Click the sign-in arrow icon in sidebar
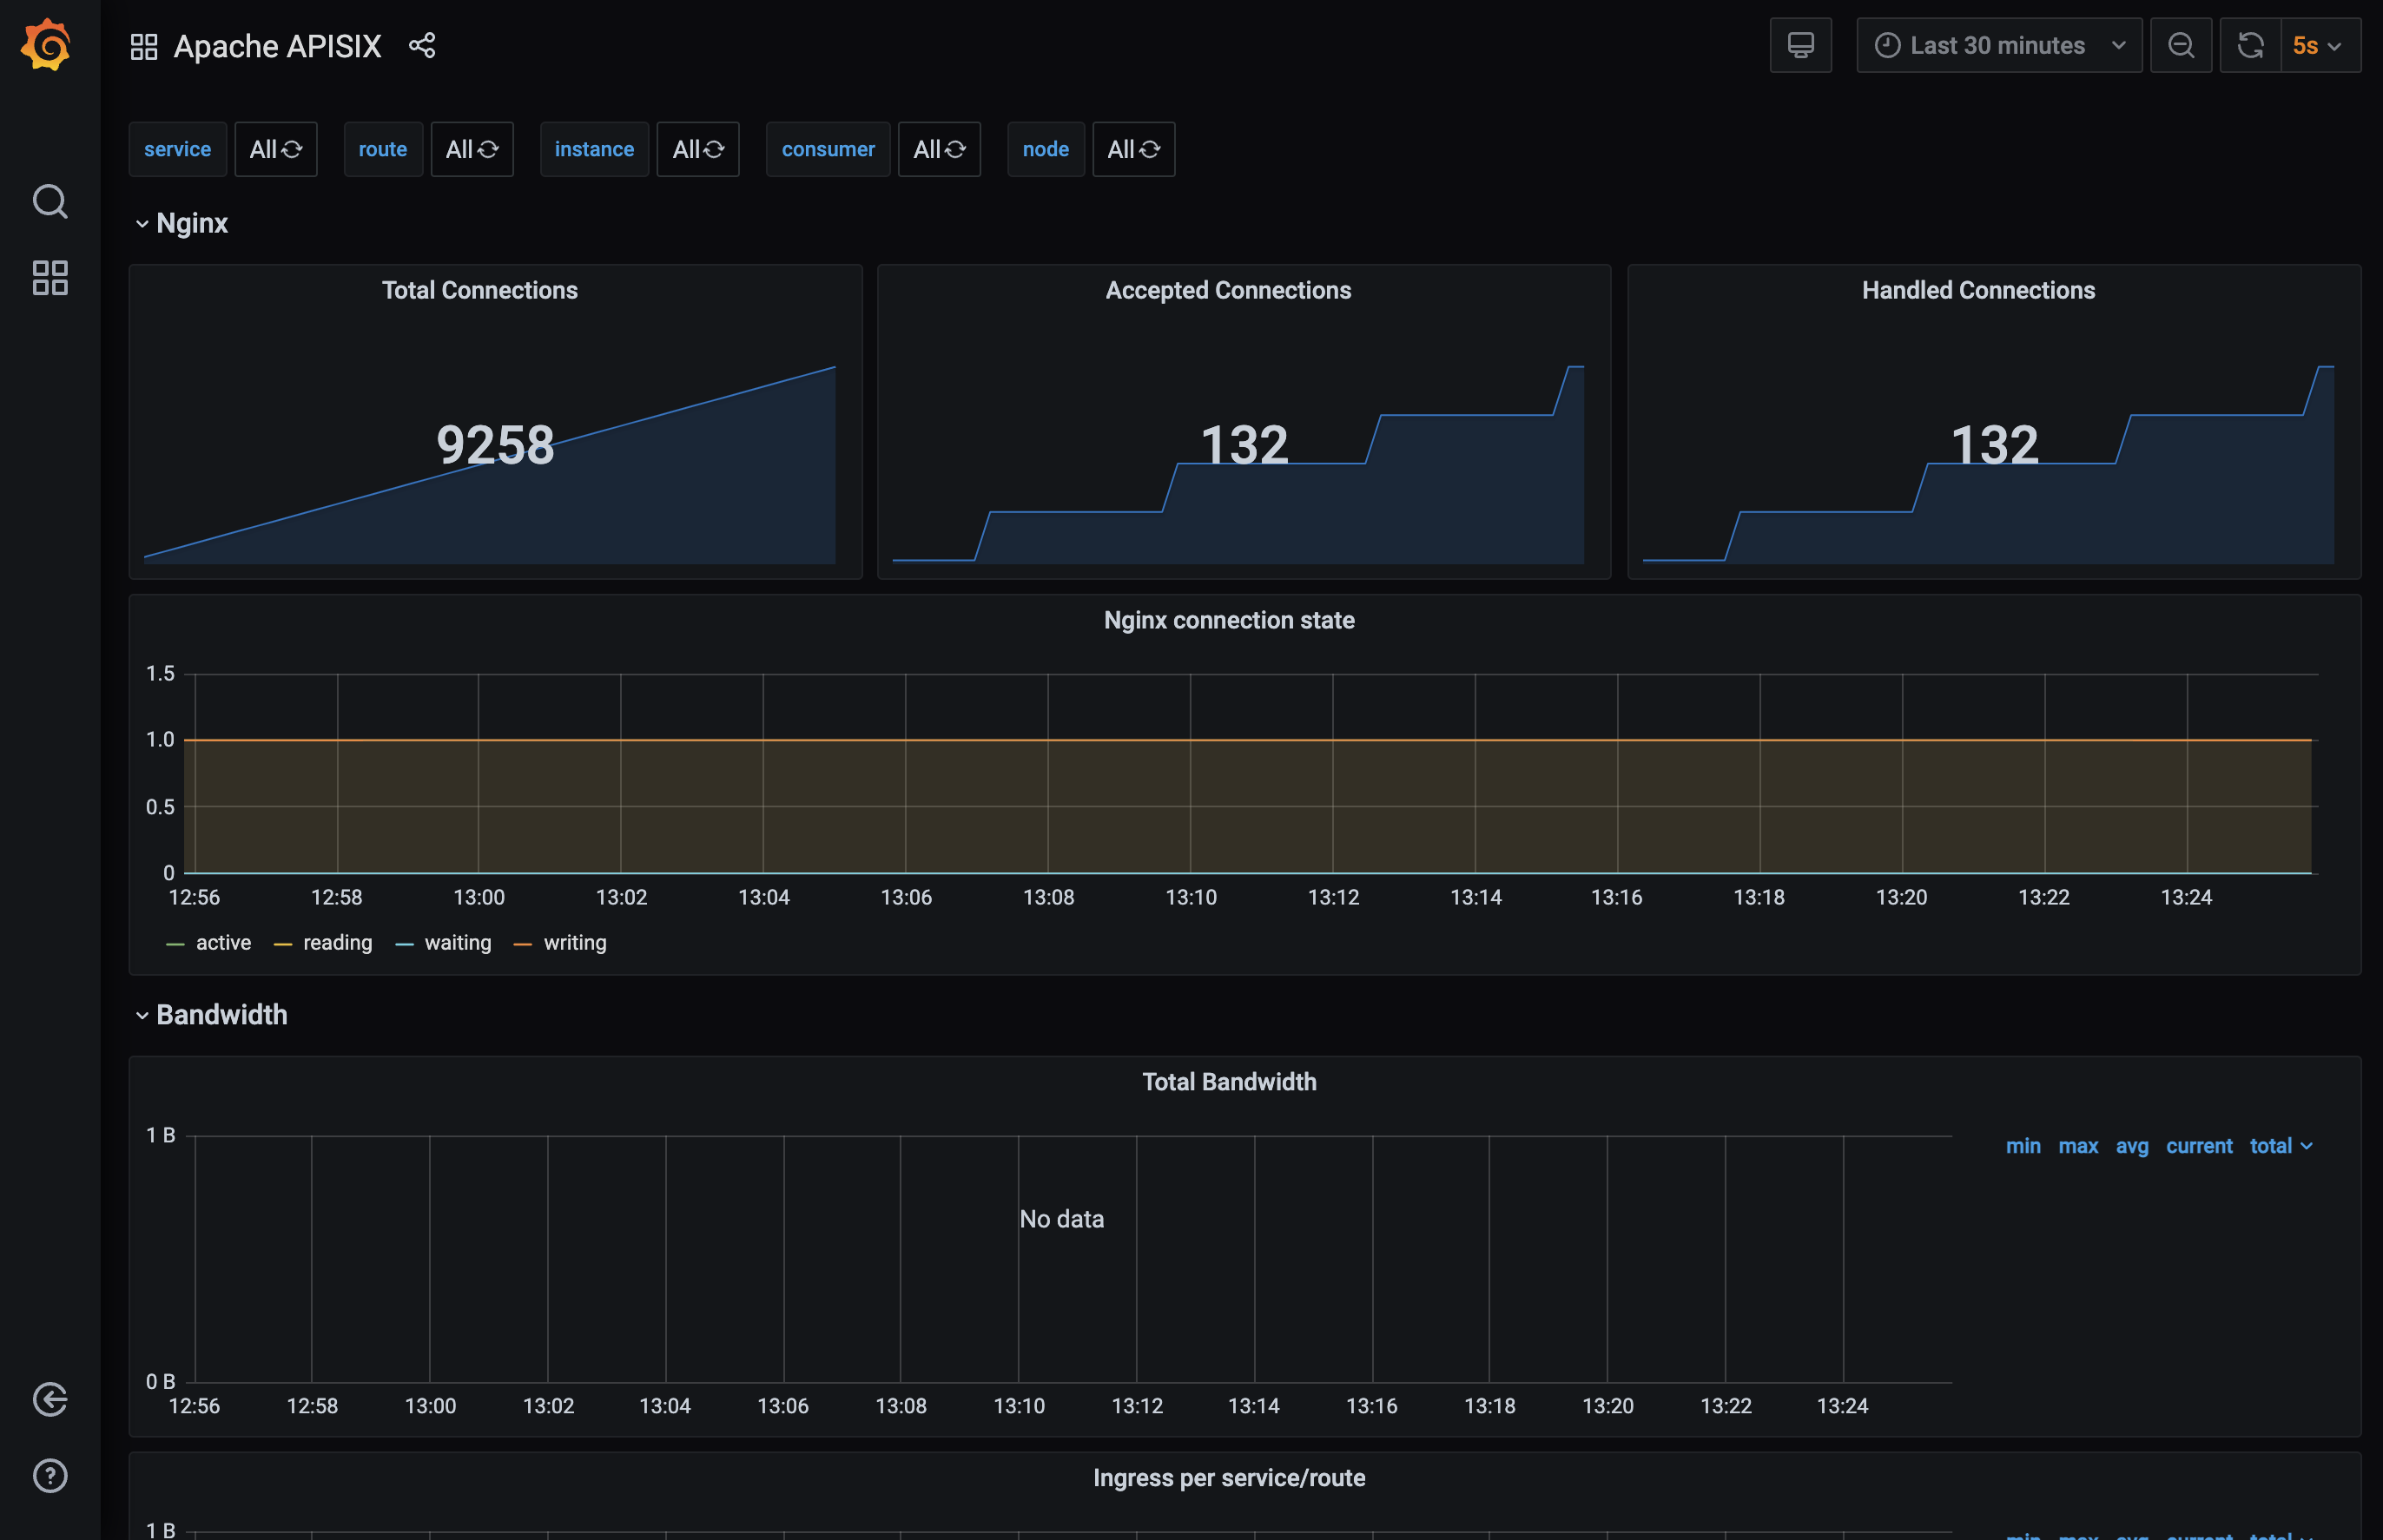The height and width of the screenshot is (1540, 2383). pos(50,1399)
